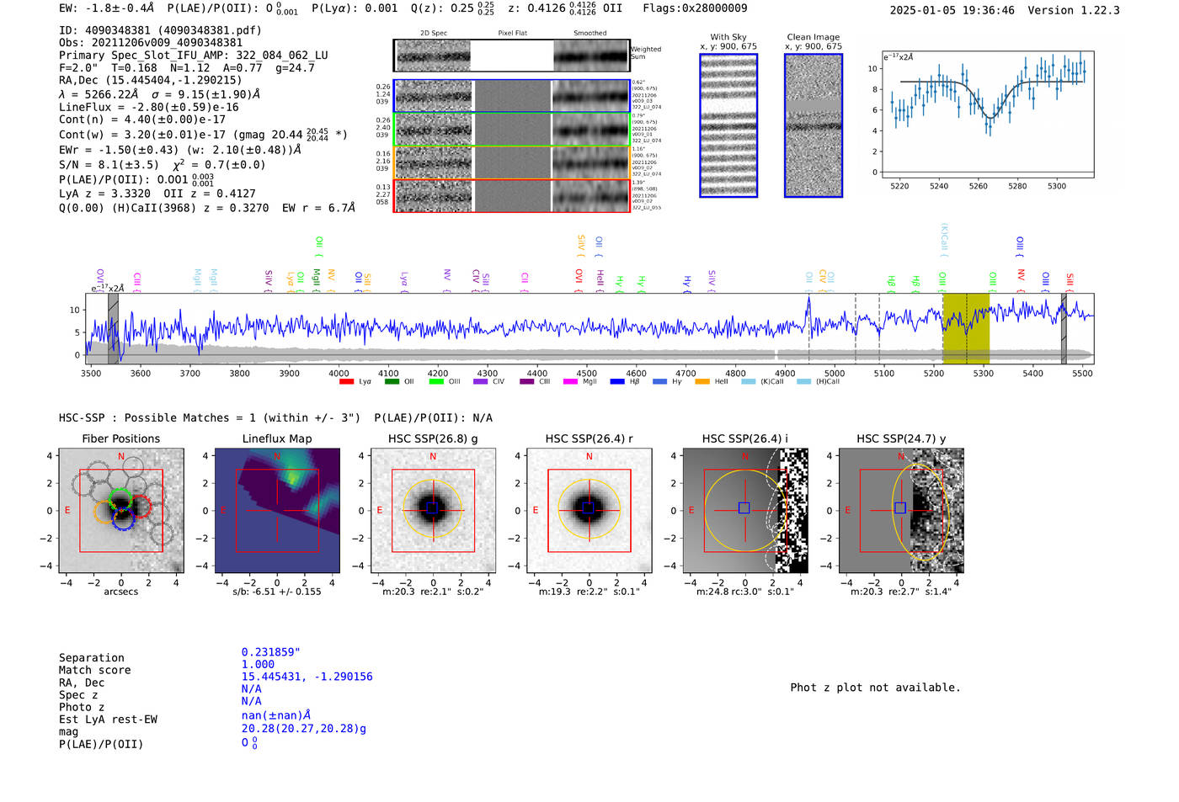Click the s/b: -6.51 +/- 0.155 caption
1179x802 pixels.
point(277,592)
